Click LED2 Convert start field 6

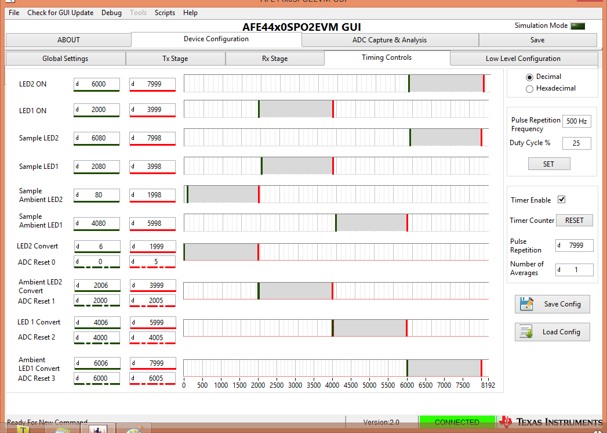[97, 247]
